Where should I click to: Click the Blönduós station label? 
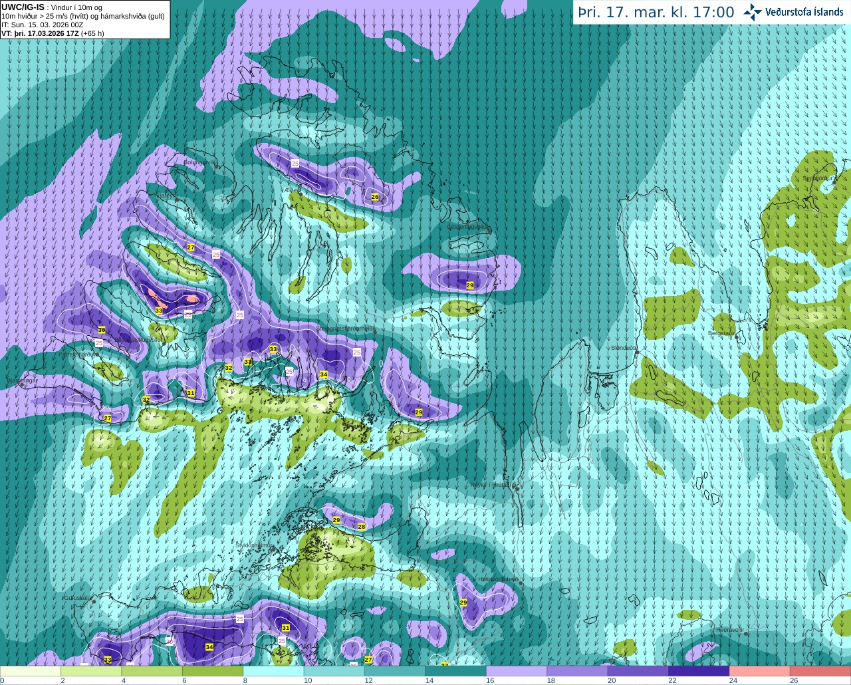tap(623, 348)
